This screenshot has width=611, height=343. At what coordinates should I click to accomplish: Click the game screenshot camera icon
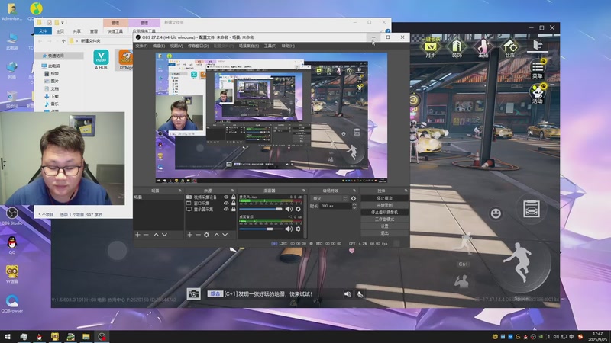tap(194, 294)
